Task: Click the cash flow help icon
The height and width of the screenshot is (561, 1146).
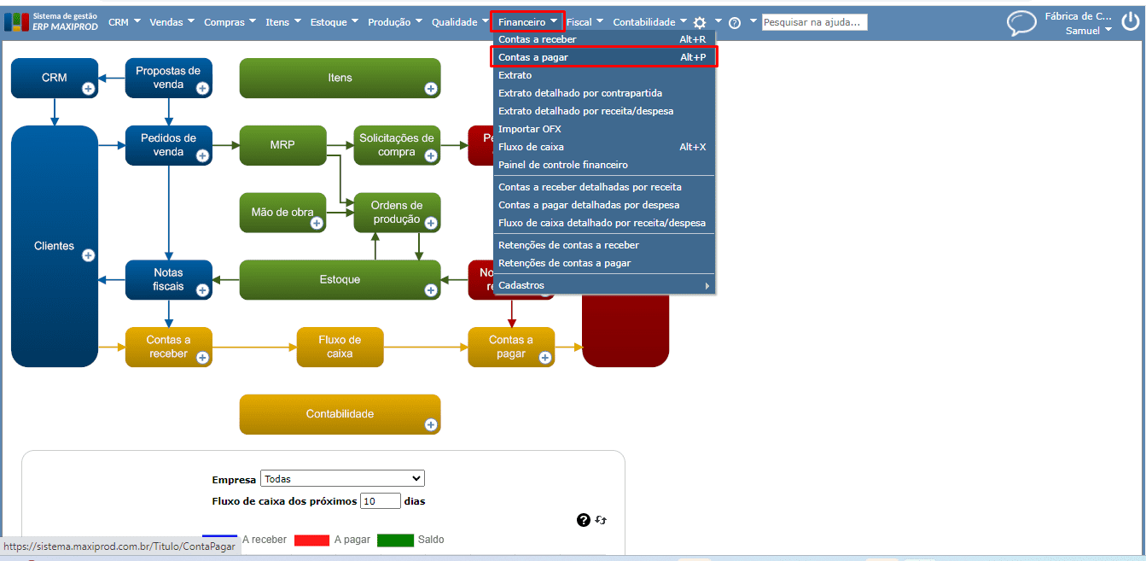Action: 584,520
